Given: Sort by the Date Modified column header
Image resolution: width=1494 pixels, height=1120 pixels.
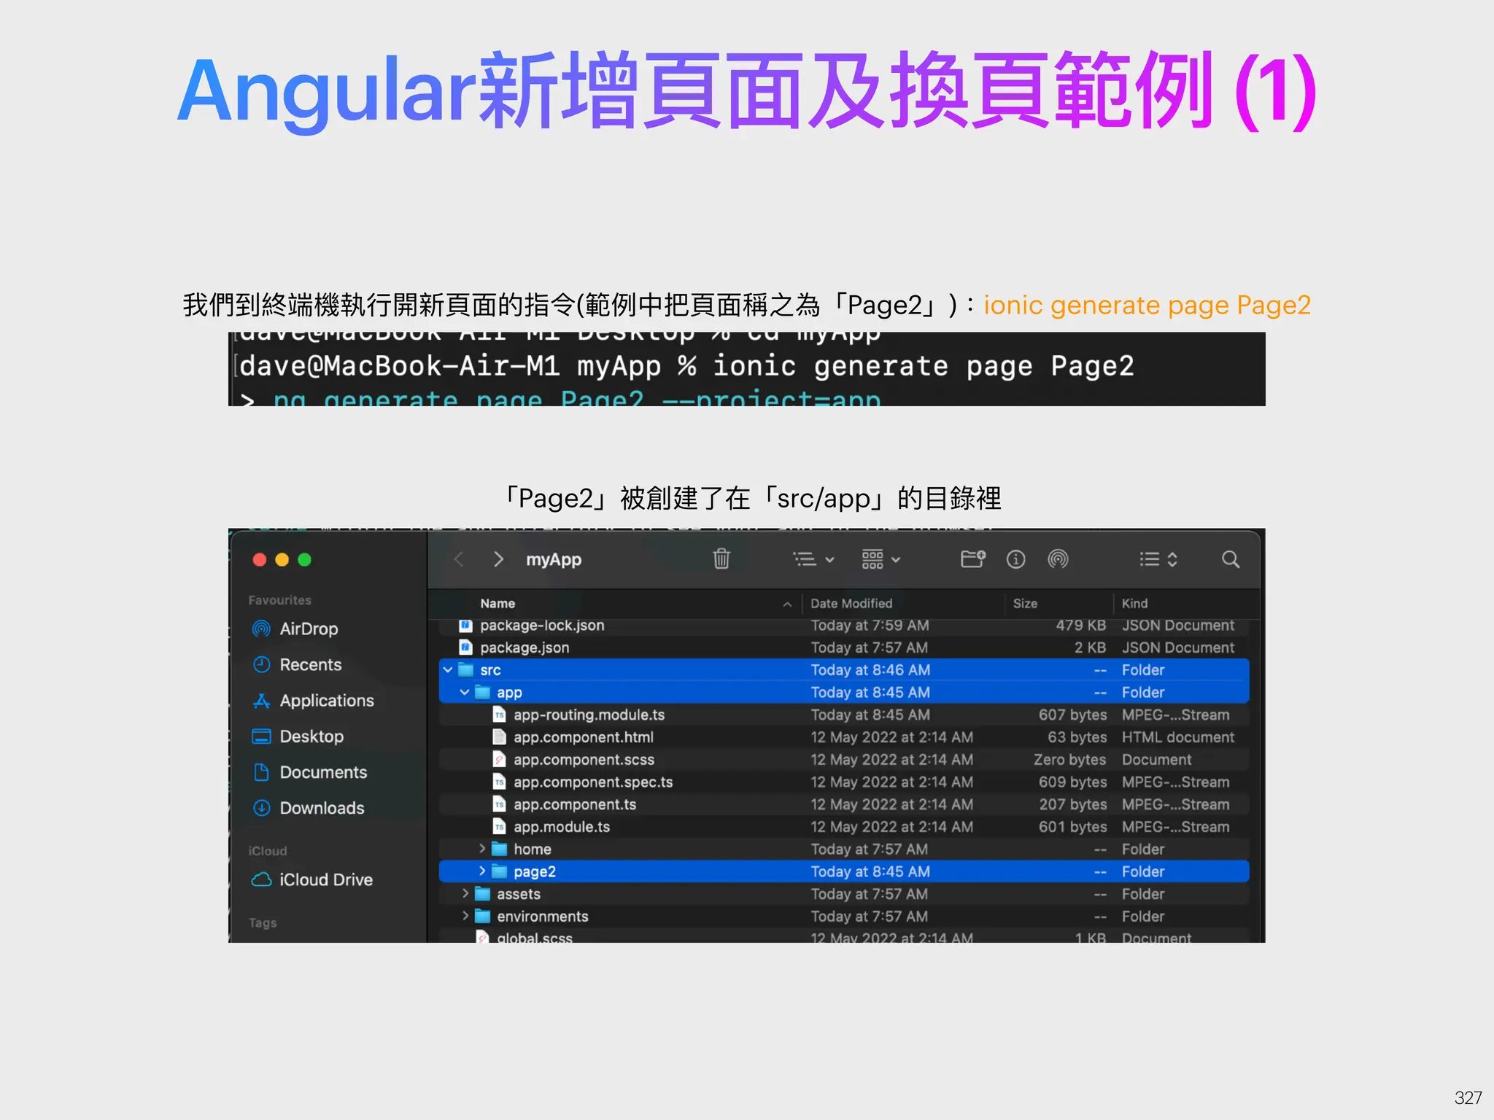Looking at the screenshot, I should pyautogui.click(x=851, y=603).
